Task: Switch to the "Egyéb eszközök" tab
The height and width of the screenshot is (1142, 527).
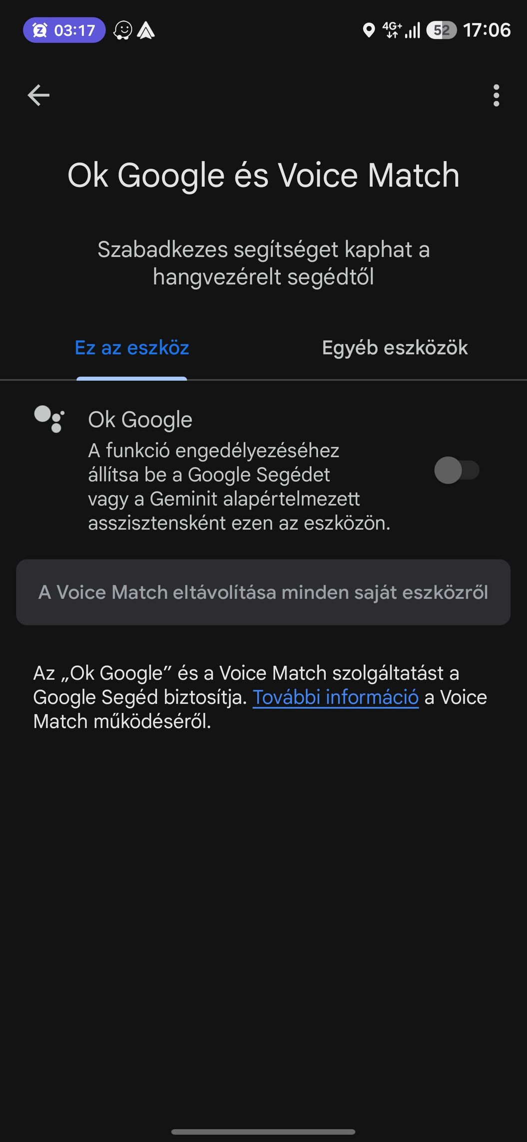Action: [395, 348]
